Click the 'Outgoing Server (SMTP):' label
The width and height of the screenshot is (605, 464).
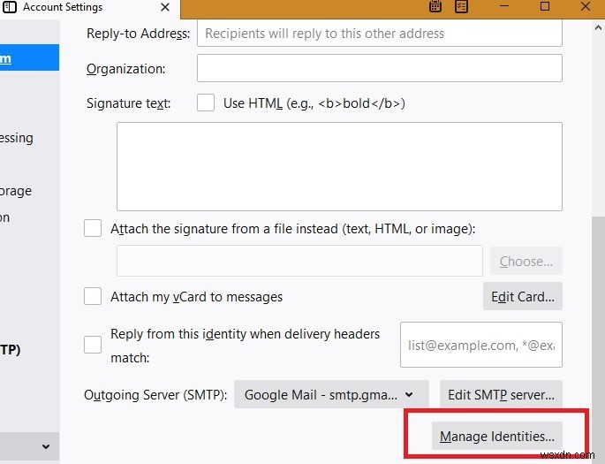155,395
